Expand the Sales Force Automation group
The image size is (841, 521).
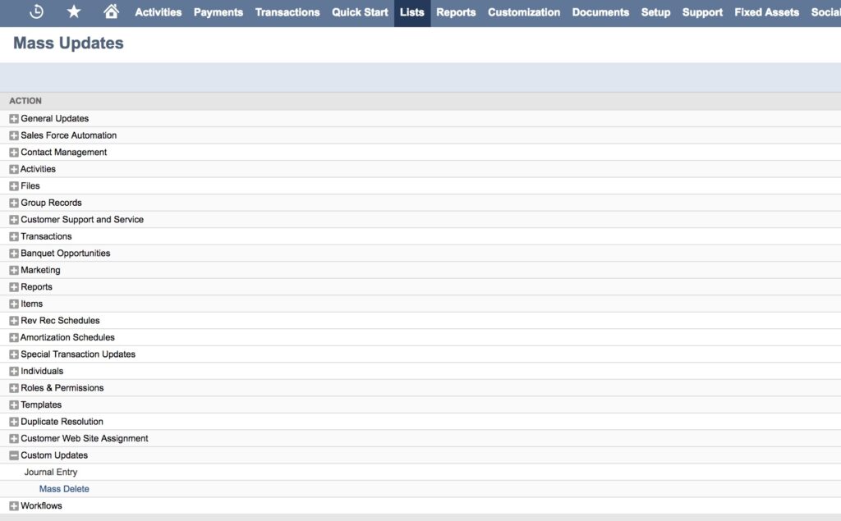coord(14,135)
